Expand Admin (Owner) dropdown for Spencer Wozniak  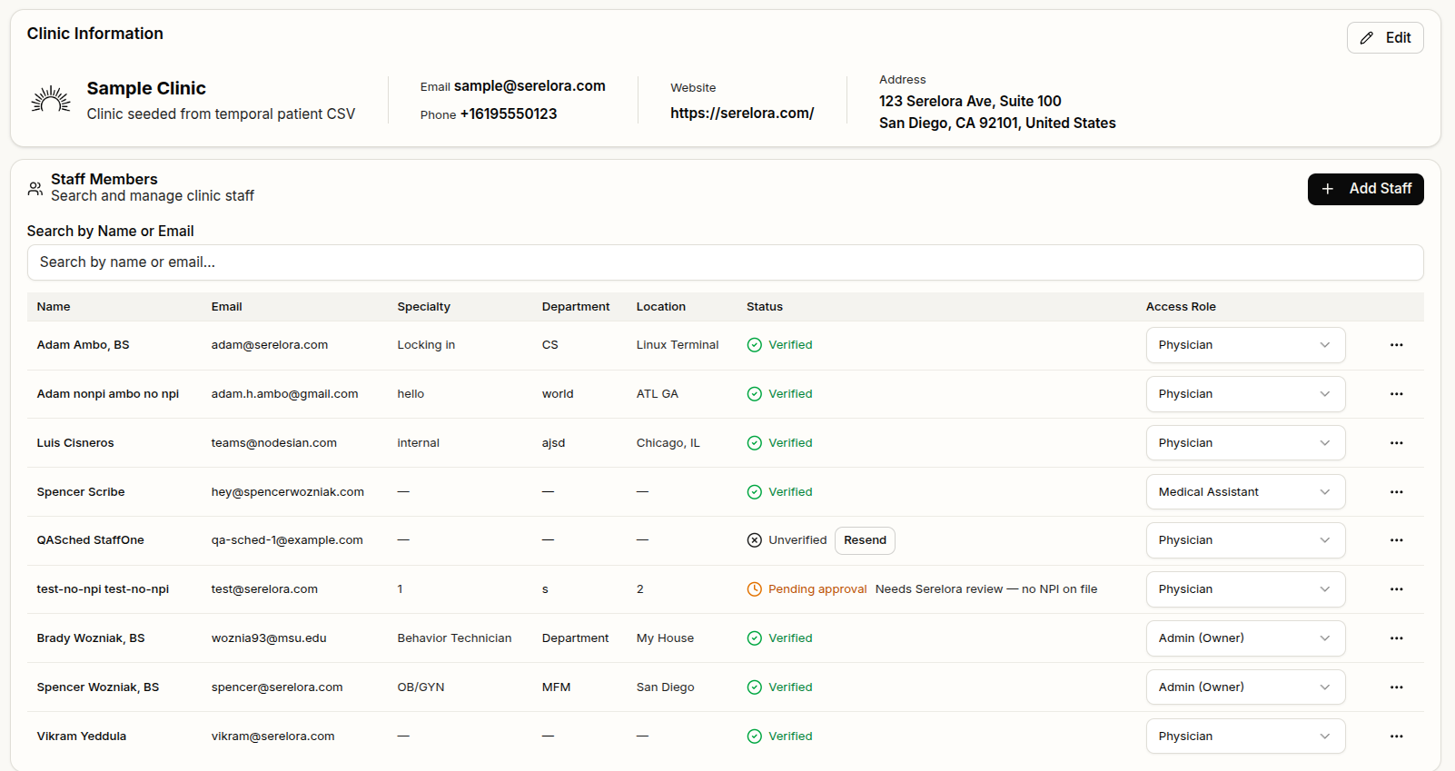1245,687
